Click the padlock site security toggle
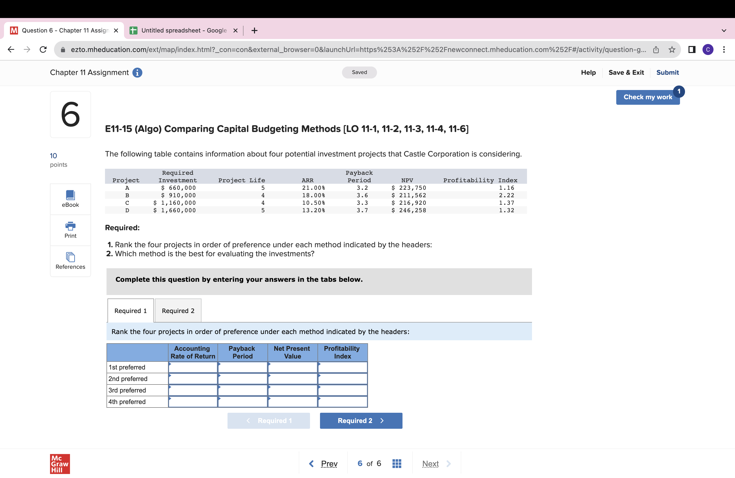The height and width of the screenshot is (478, 735). coord(62,49)
